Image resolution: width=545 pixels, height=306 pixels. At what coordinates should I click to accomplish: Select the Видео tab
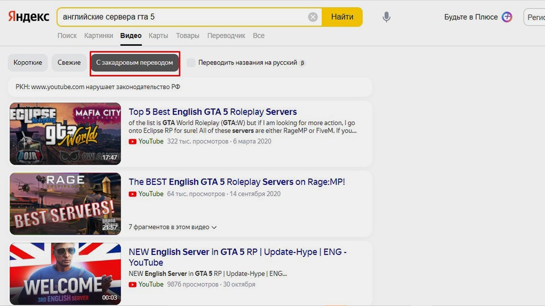(131, 36)
